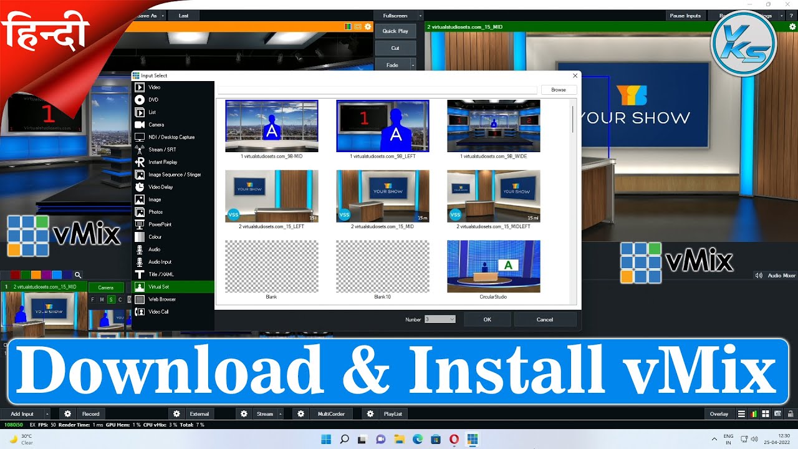Open Opera browser from taskbar
The width and height of the screenshot is (798, 449).
pyautogui.click(x=454, y=439)
